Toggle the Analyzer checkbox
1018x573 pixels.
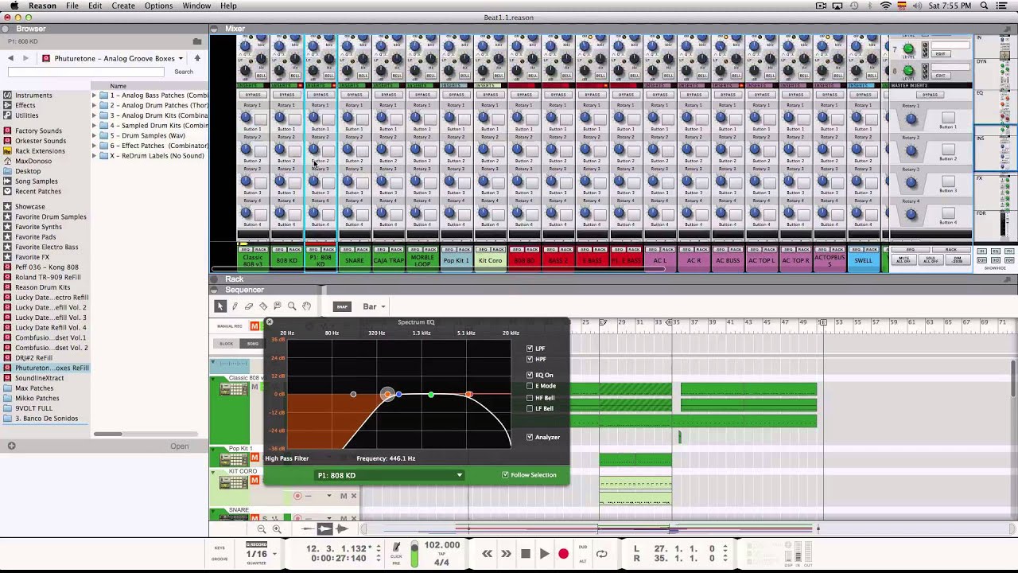click(x=530, y=437)
